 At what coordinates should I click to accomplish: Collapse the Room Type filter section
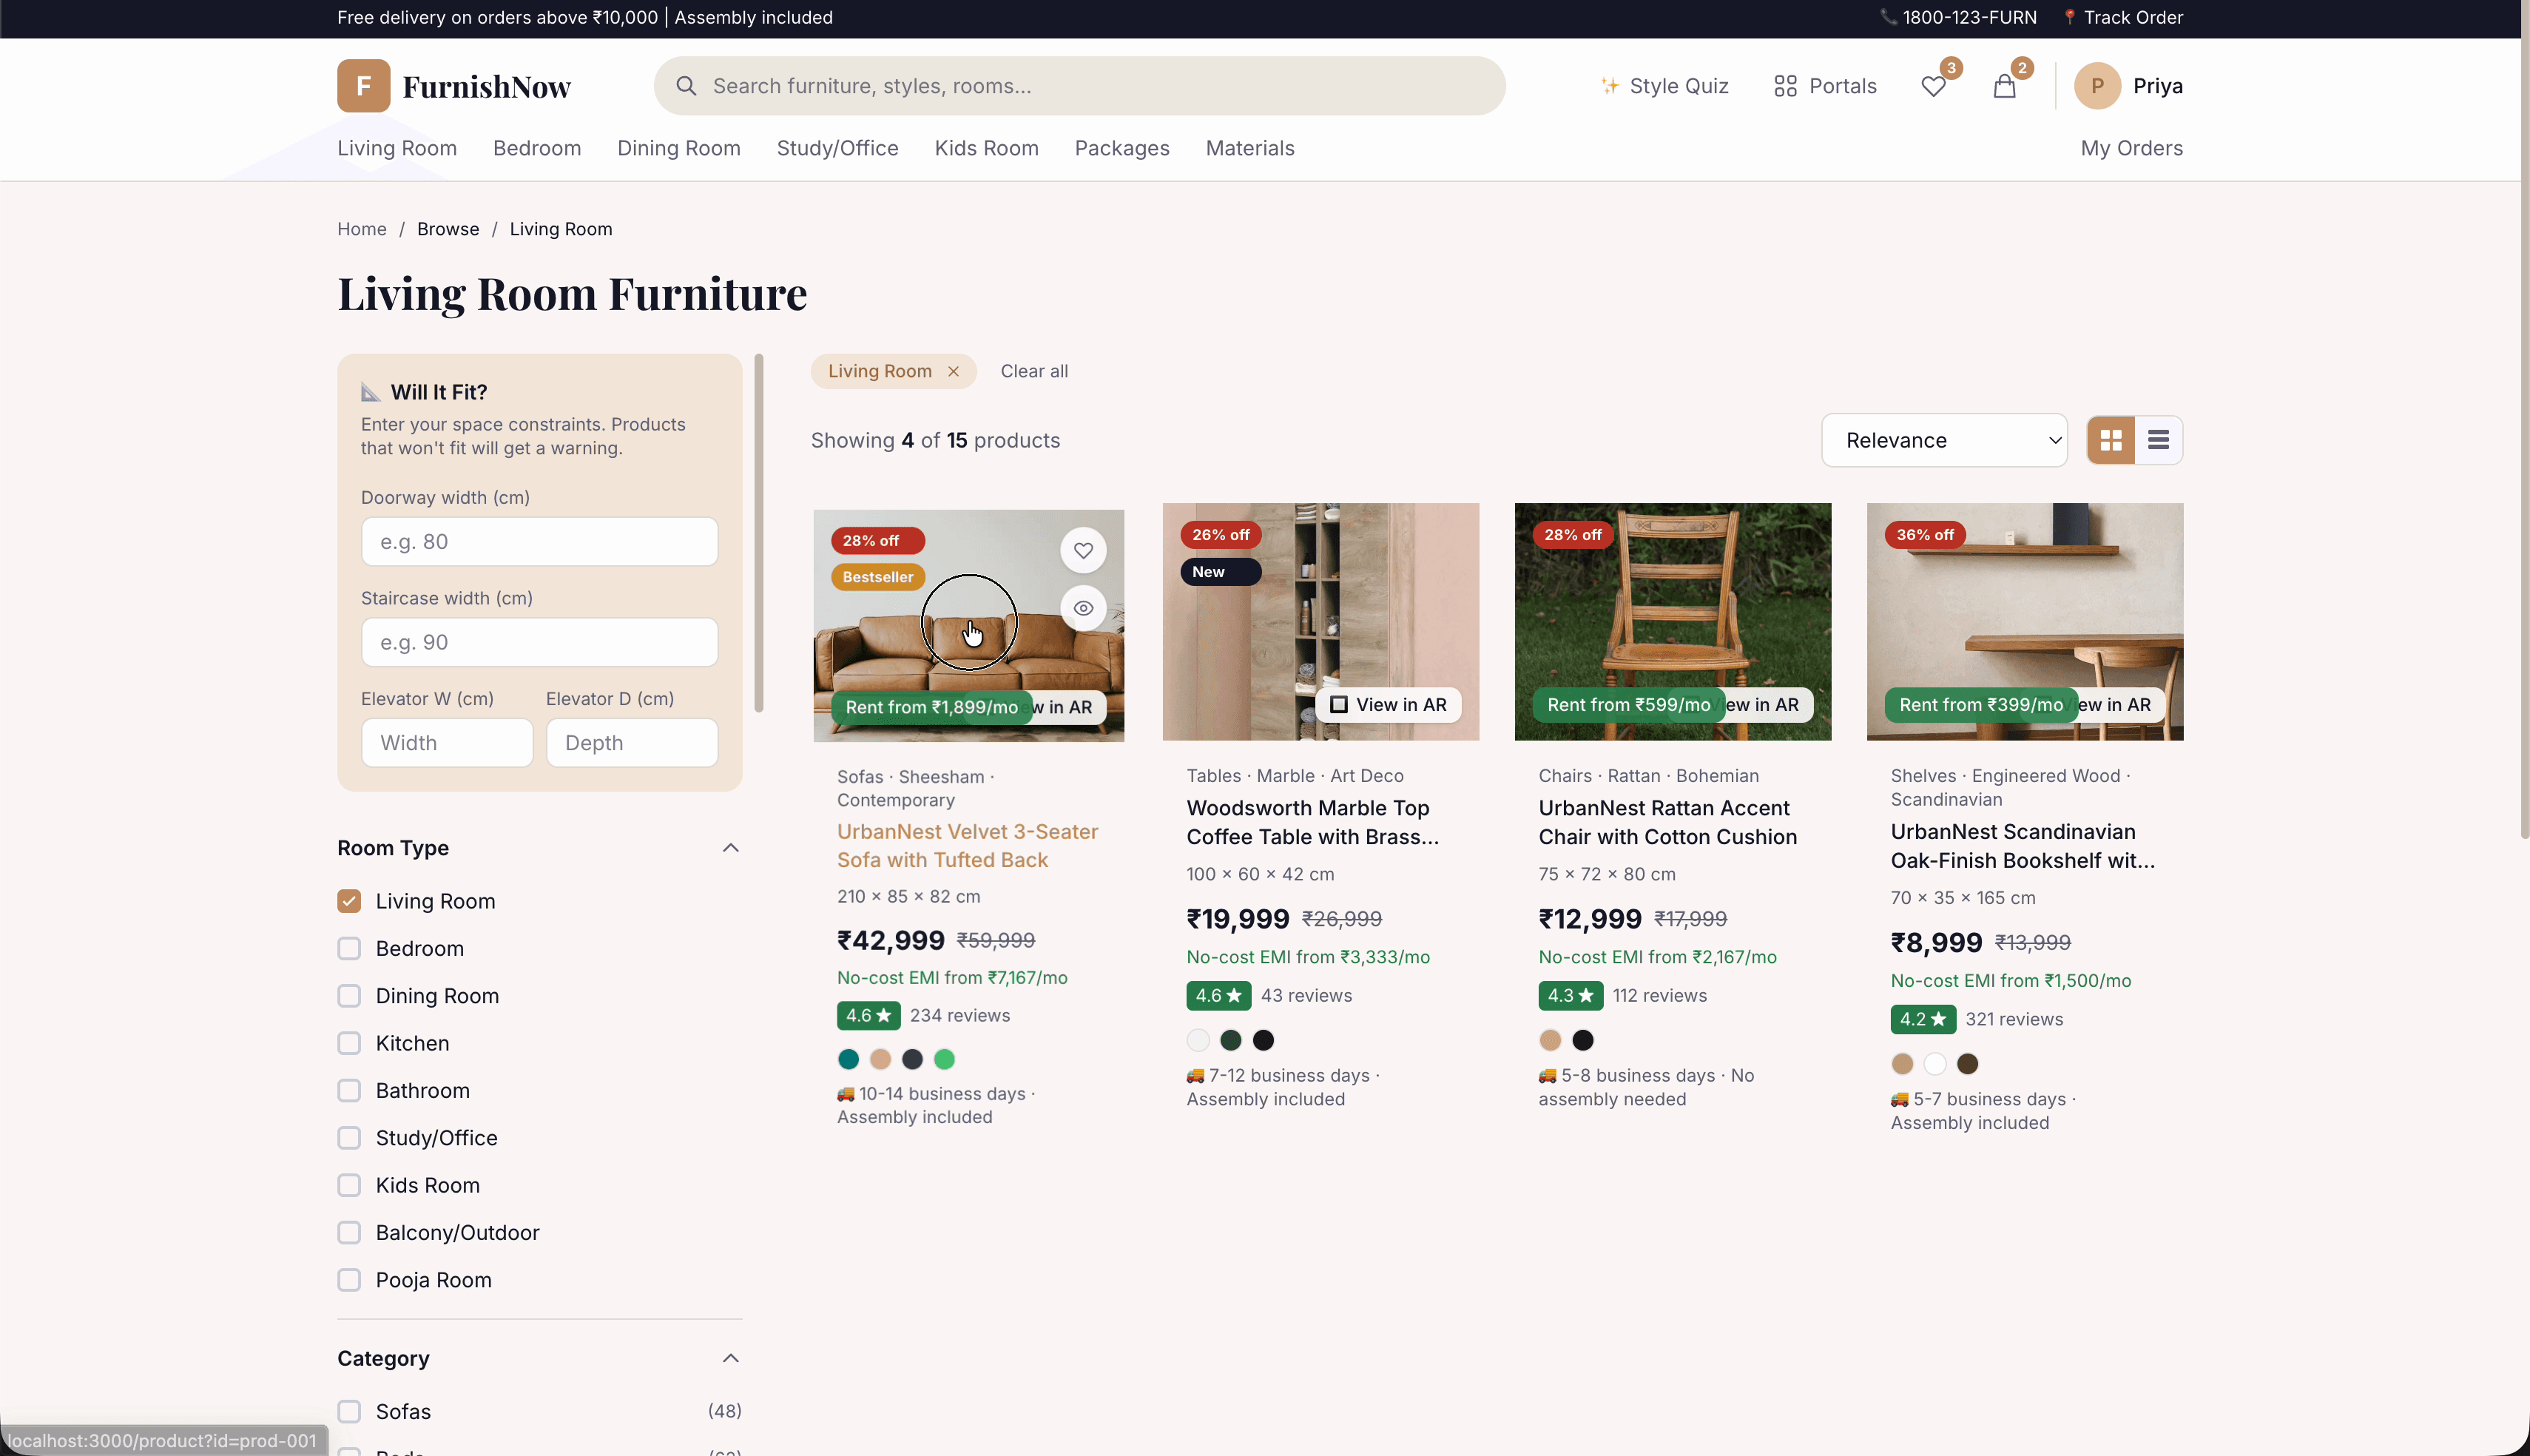click(731, 847)
